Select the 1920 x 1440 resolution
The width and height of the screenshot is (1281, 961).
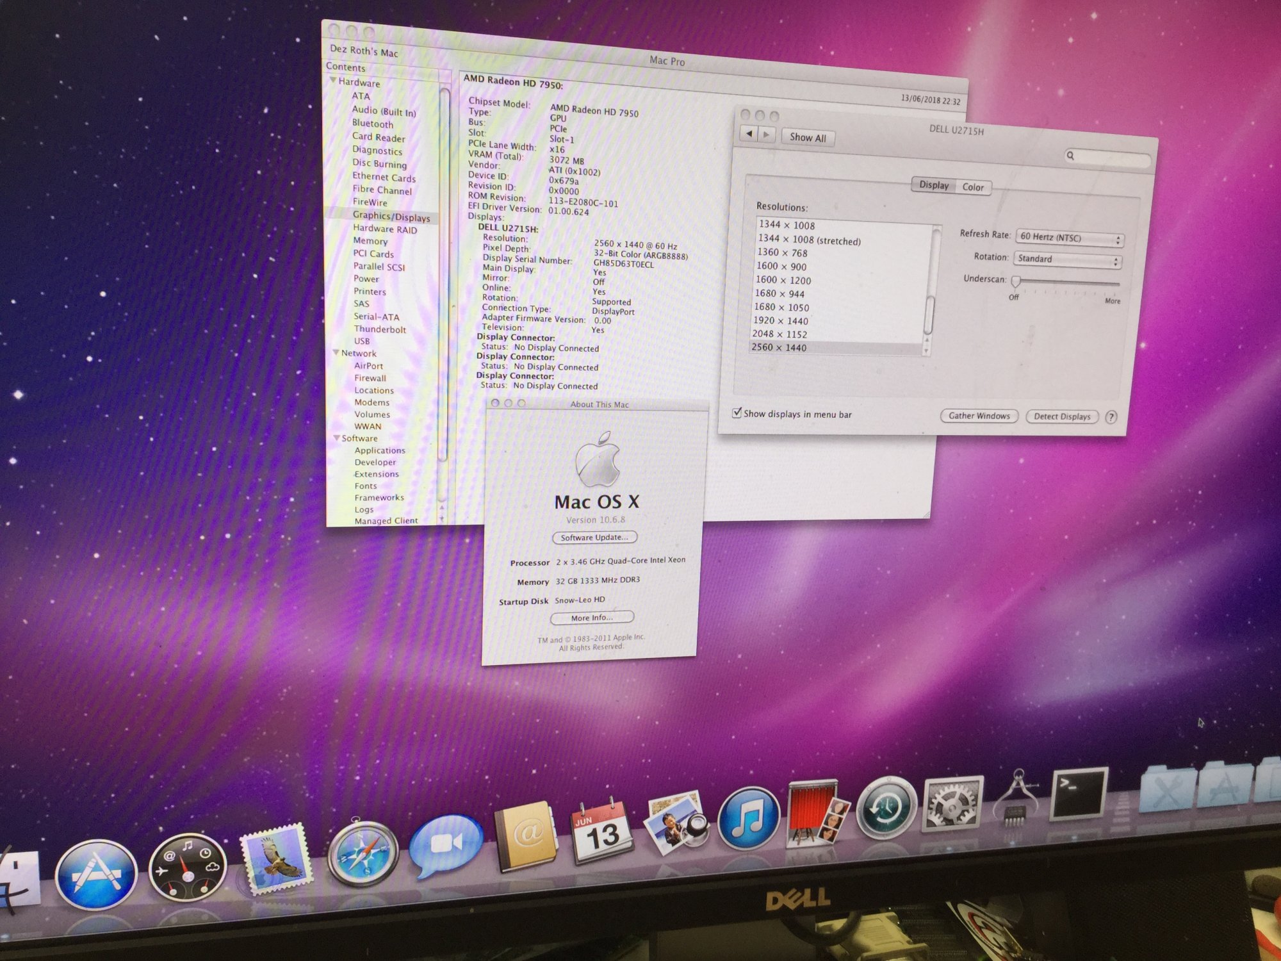point(780,320)
